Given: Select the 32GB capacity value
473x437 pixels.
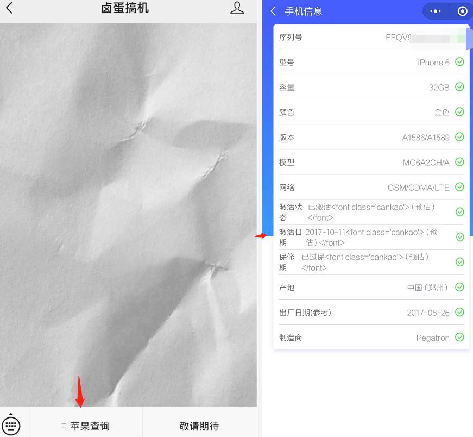Looking at the screenshot, I should (x=439, y=88).
